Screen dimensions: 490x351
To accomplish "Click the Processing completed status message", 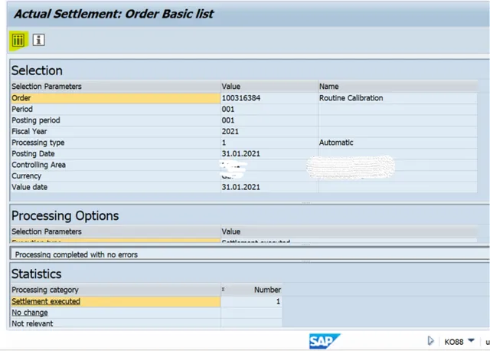I will coord(77,254).
